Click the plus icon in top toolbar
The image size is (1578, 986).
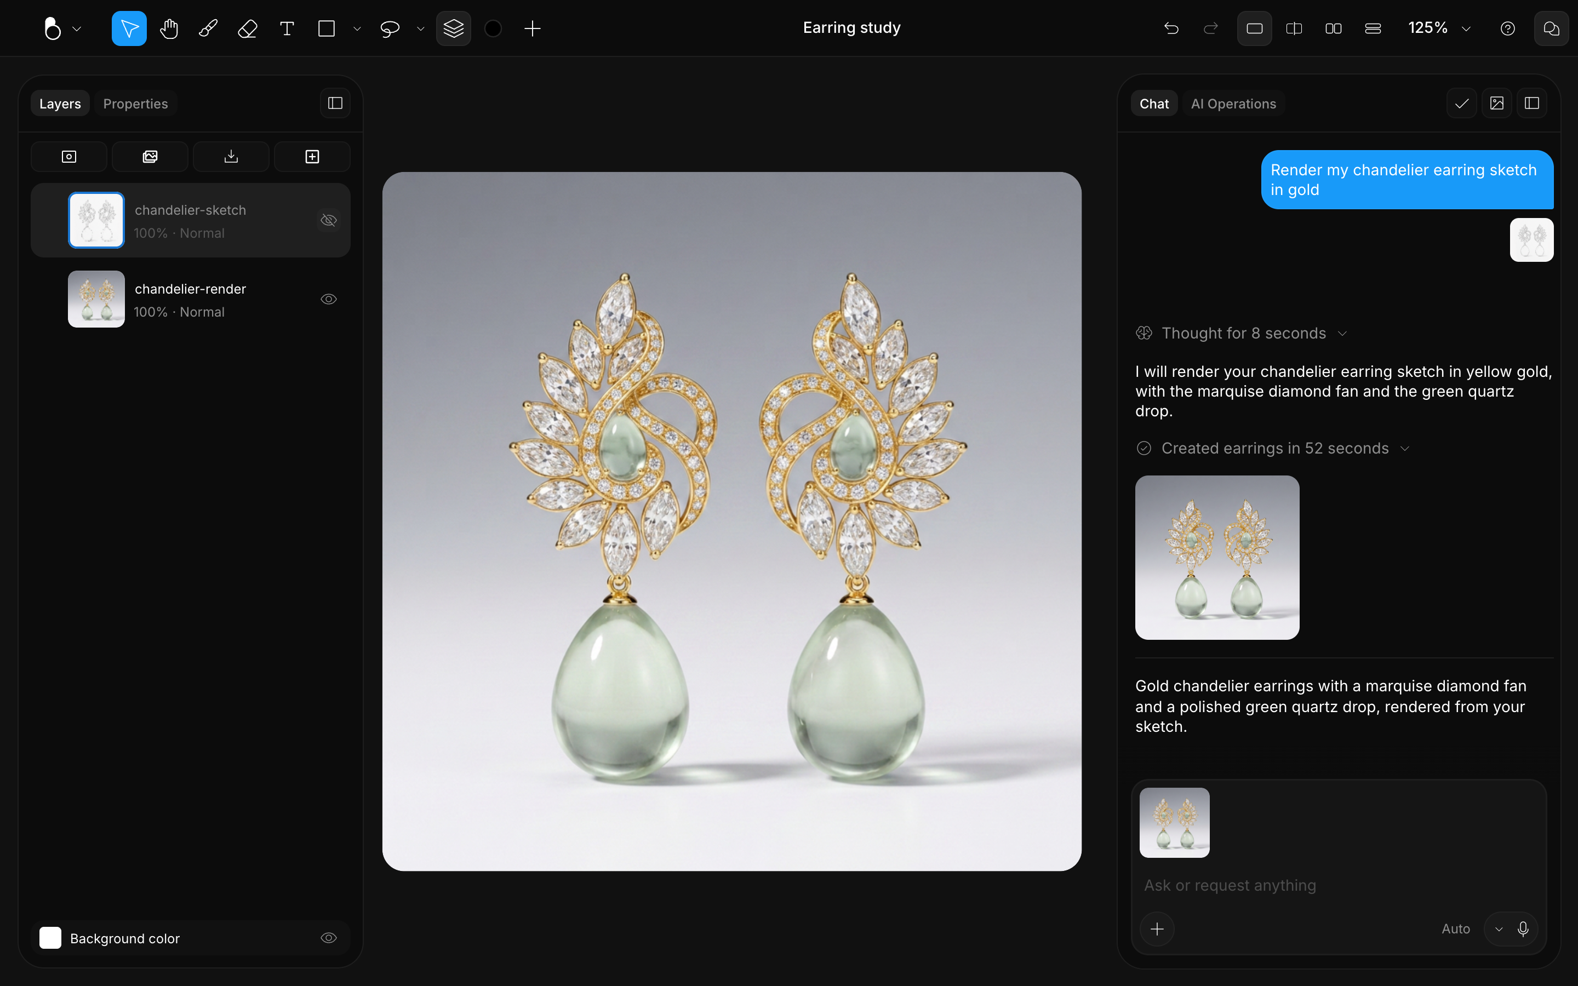coord(533,28)
